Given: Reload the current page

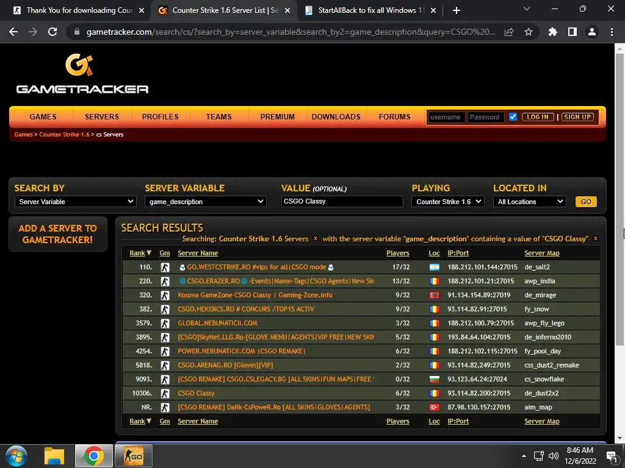Looking at the screenshot, I should coord(52,32).
